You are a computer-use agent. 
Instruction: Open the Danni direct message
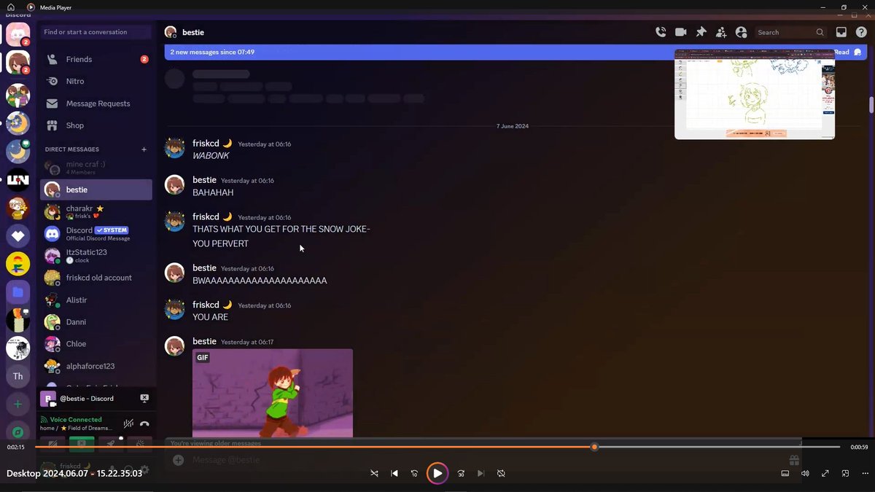coord(96,321)
